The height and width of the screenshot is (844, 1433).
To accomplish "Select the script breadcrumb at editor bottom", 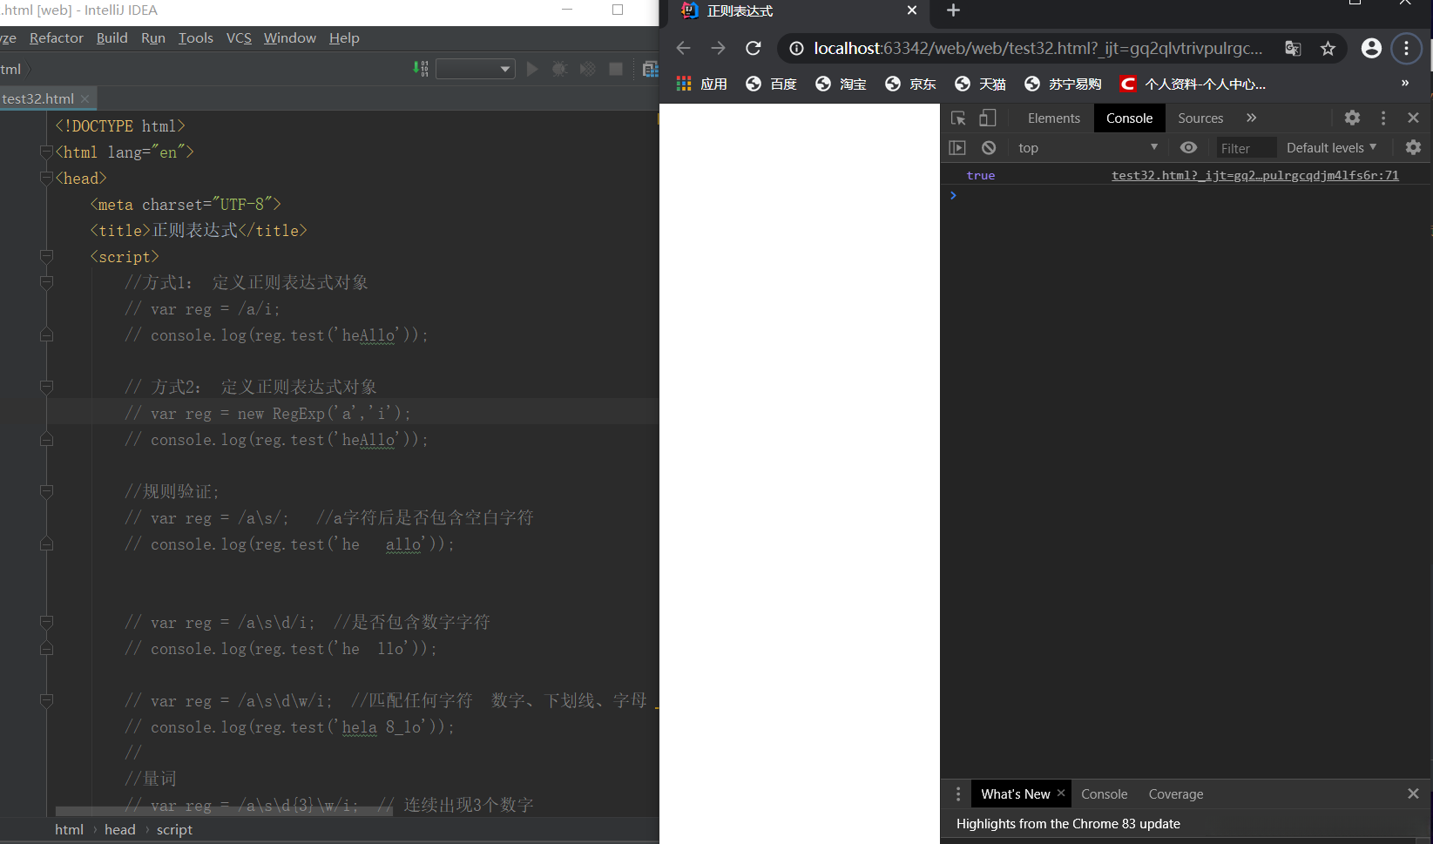I will (174, 829).
